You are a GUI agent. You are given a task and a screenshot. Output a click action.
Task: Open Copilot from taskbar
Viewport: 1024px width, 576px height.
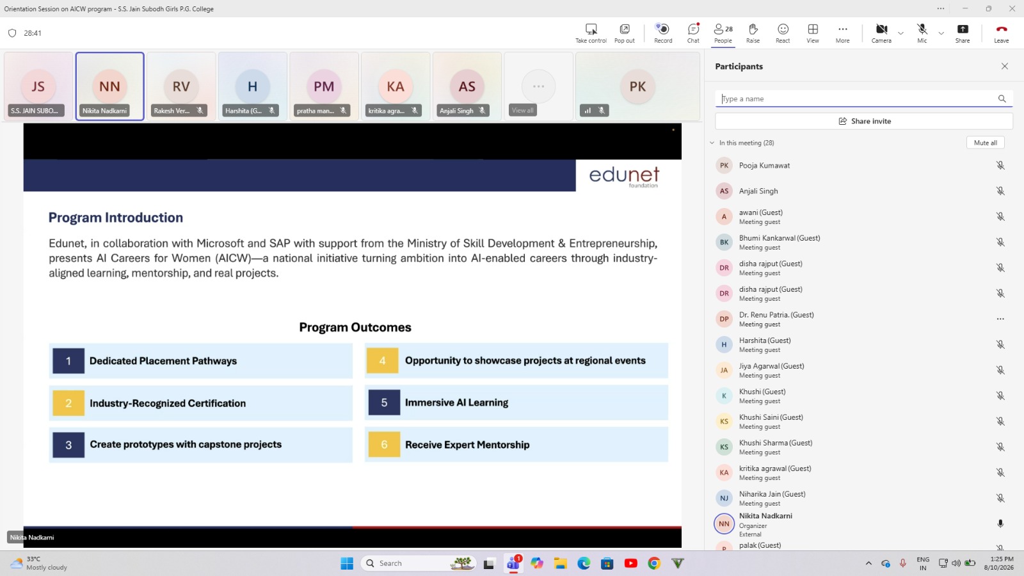(537, 563)
